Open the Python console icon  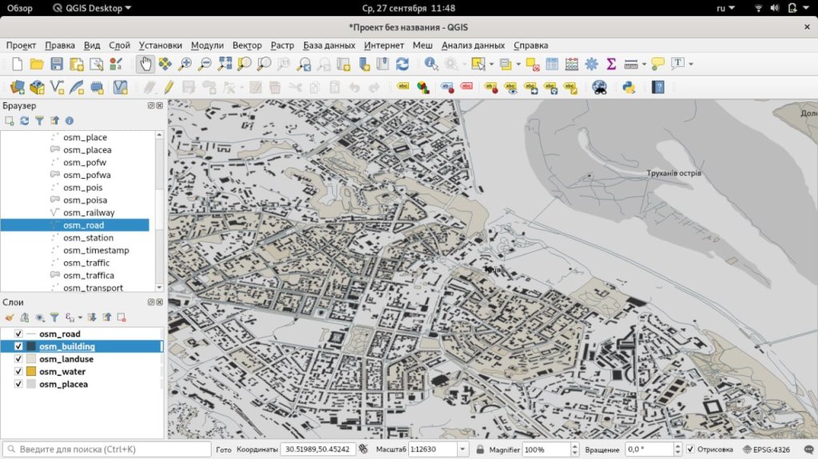[629, 87]
